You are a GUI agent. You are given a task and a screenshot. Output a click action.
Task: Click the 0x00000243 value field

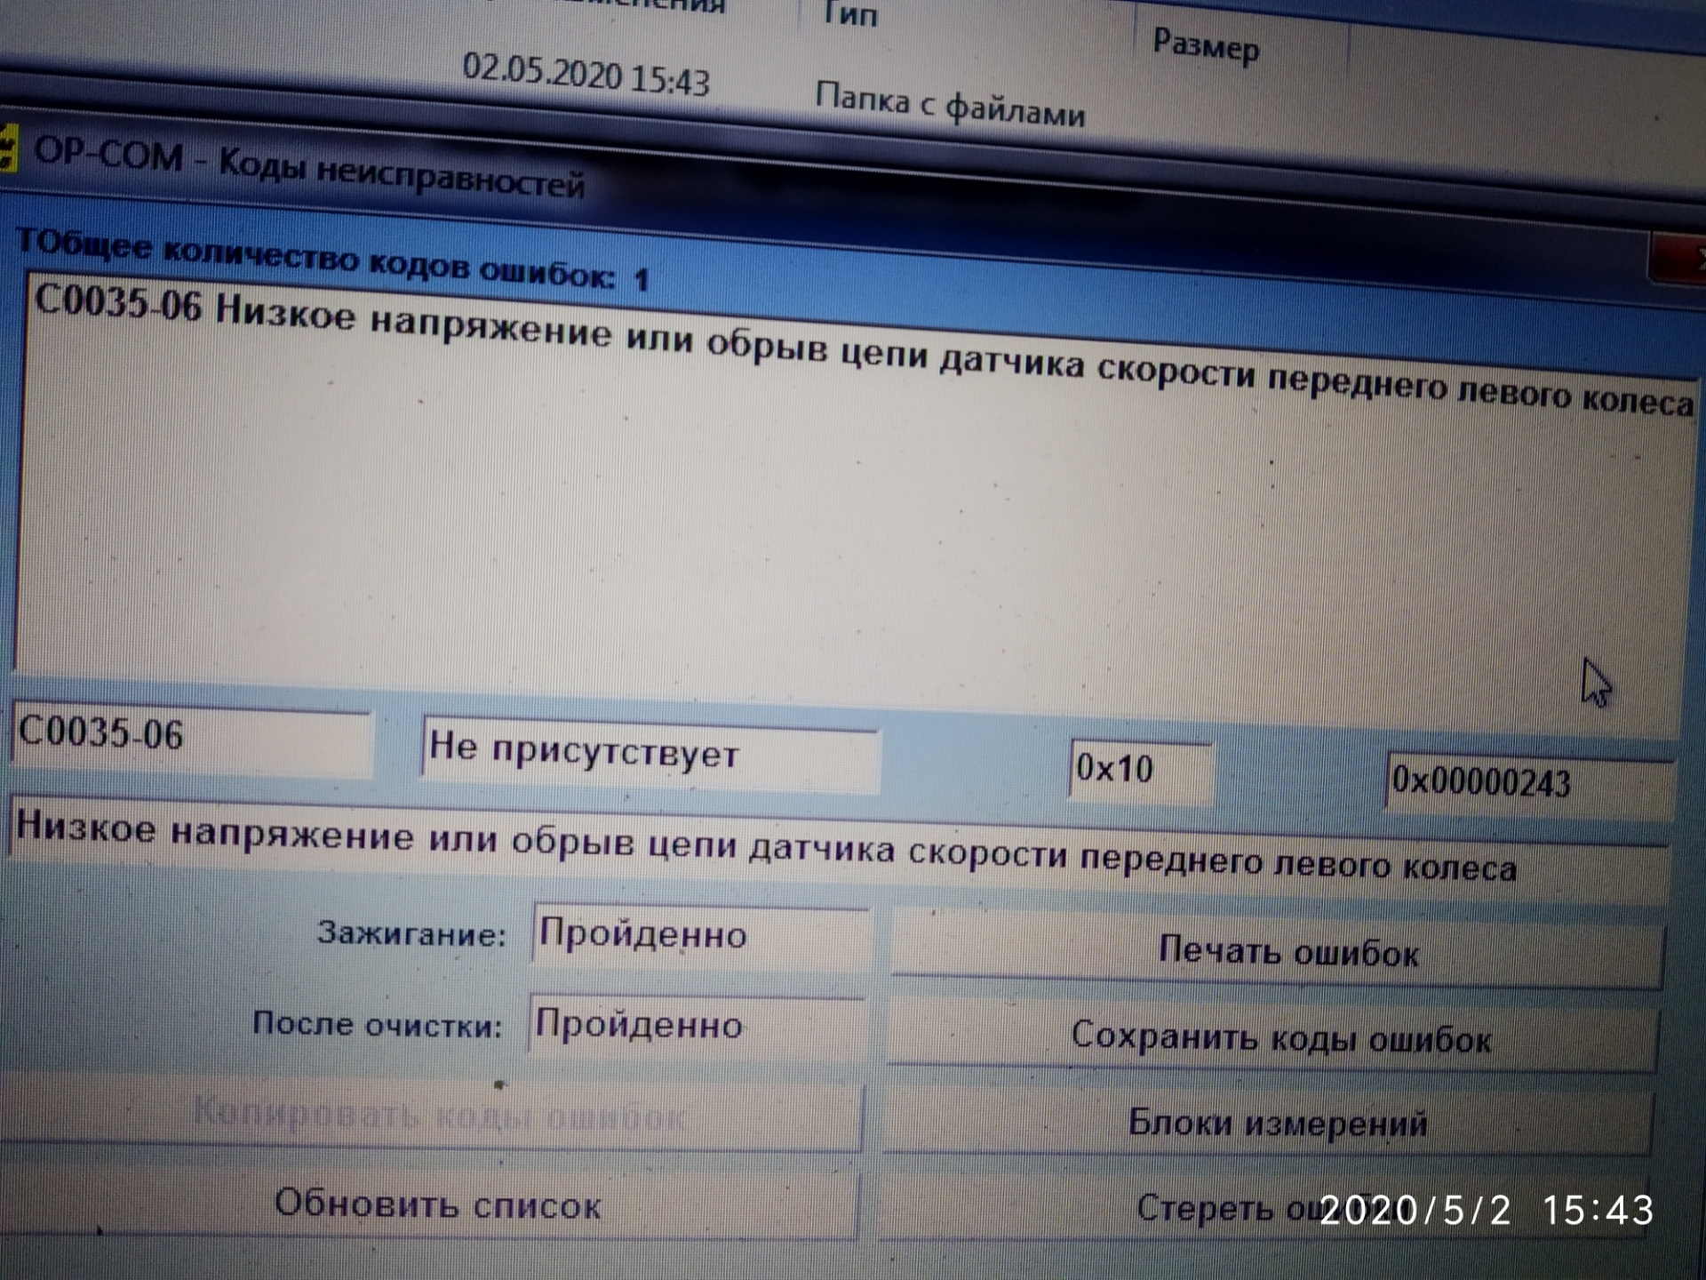click(x=1530, y=784)
